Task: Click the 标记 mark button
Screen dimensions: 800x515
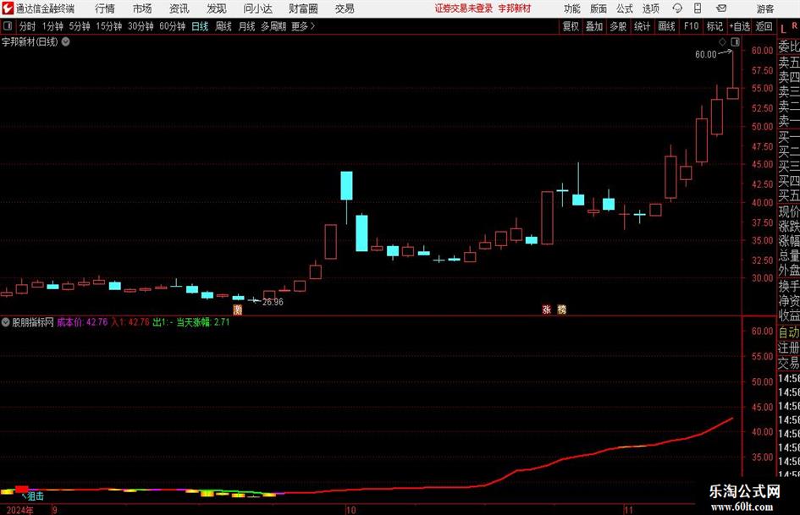Action: click(714, 26)
